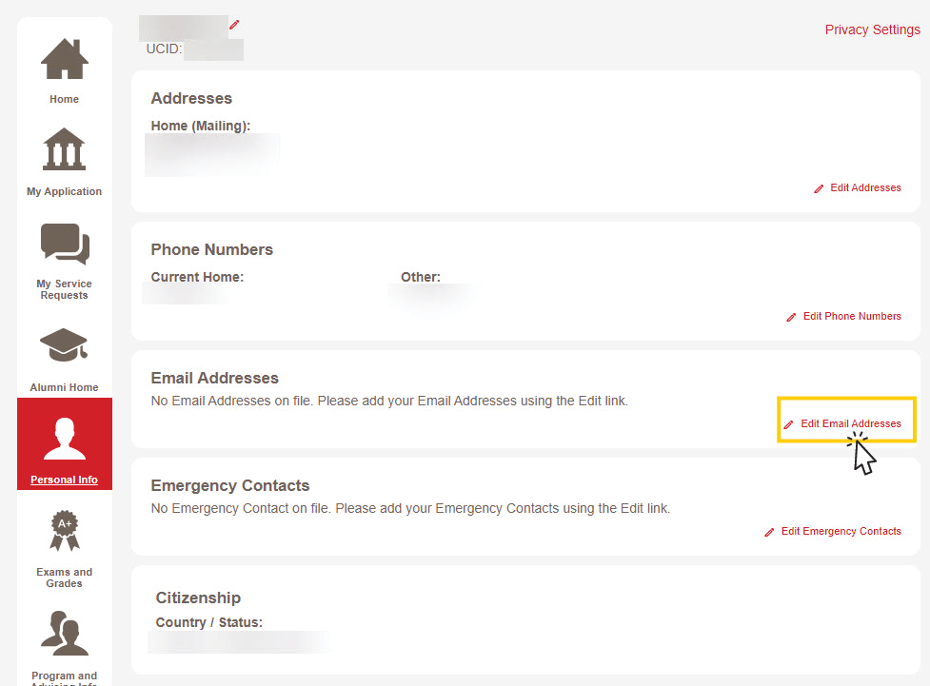
Task: Click the Home sidebar icon
Action: [x=64, y=59]
